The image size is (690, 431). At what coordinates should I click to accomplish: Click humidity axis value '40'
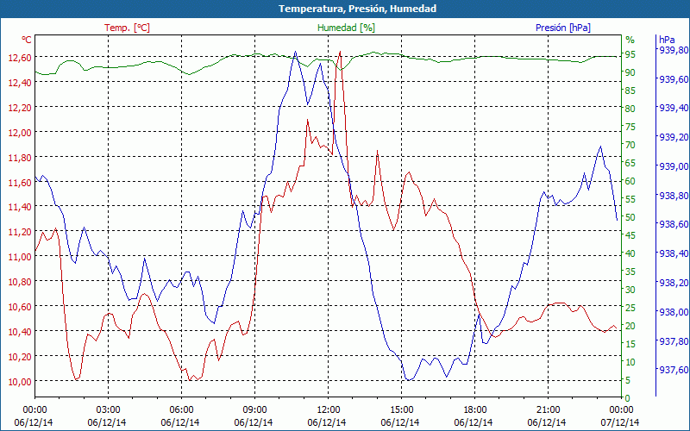point(630,253)
